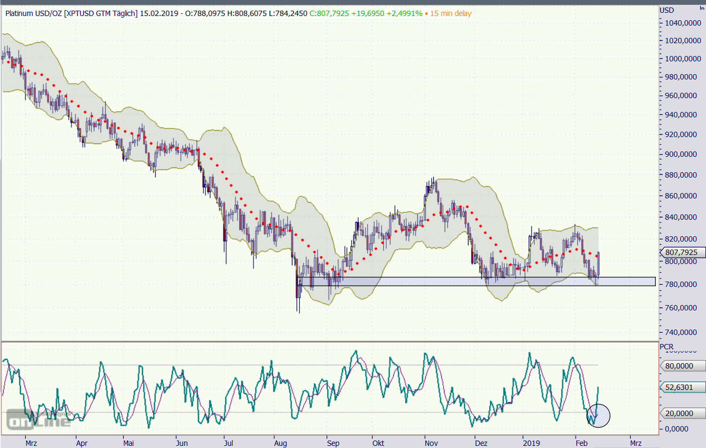Click the PCR indicator label
The height and width of the screenshot is (448, 706).
click(667, 347)
